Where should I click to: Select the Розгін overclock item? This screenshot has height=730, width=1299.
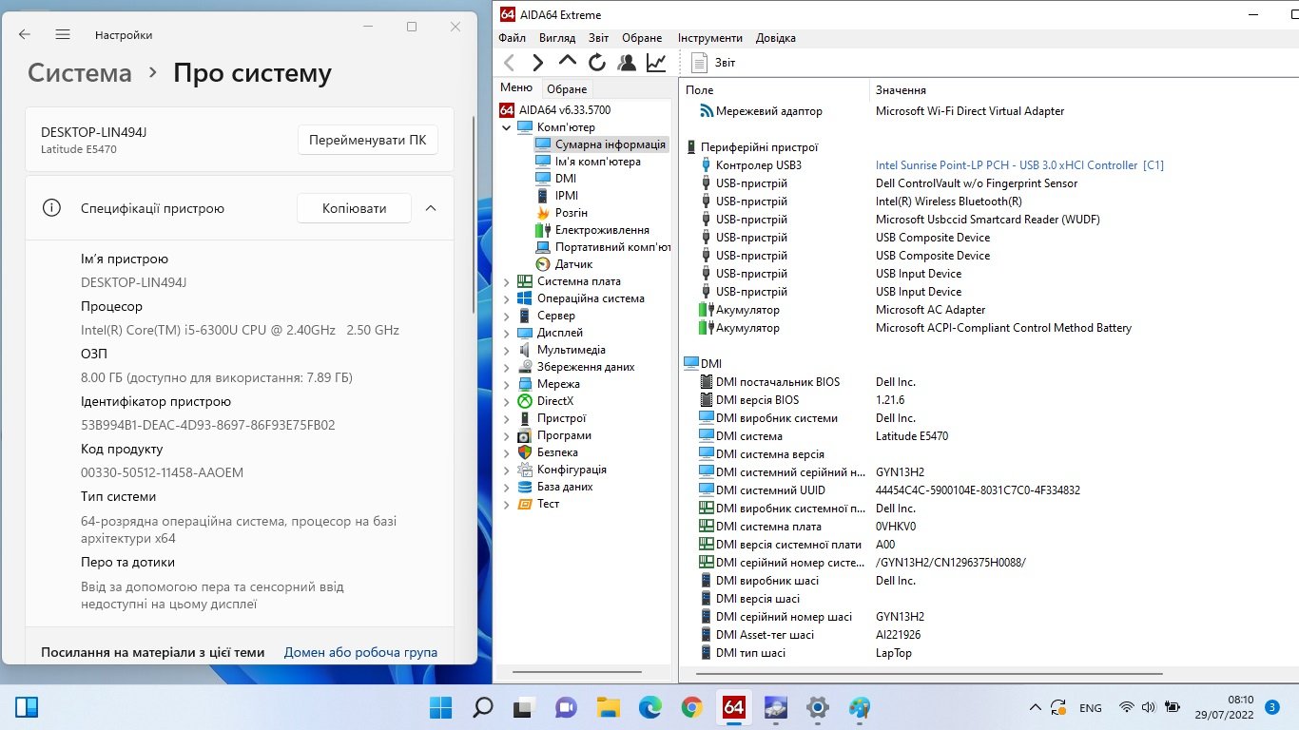(572, 213)
